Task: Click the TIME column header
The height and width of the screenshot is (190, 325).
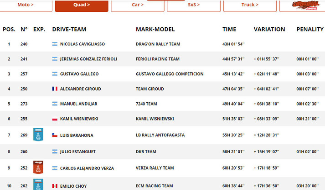Action: click(x=229, y=30)
